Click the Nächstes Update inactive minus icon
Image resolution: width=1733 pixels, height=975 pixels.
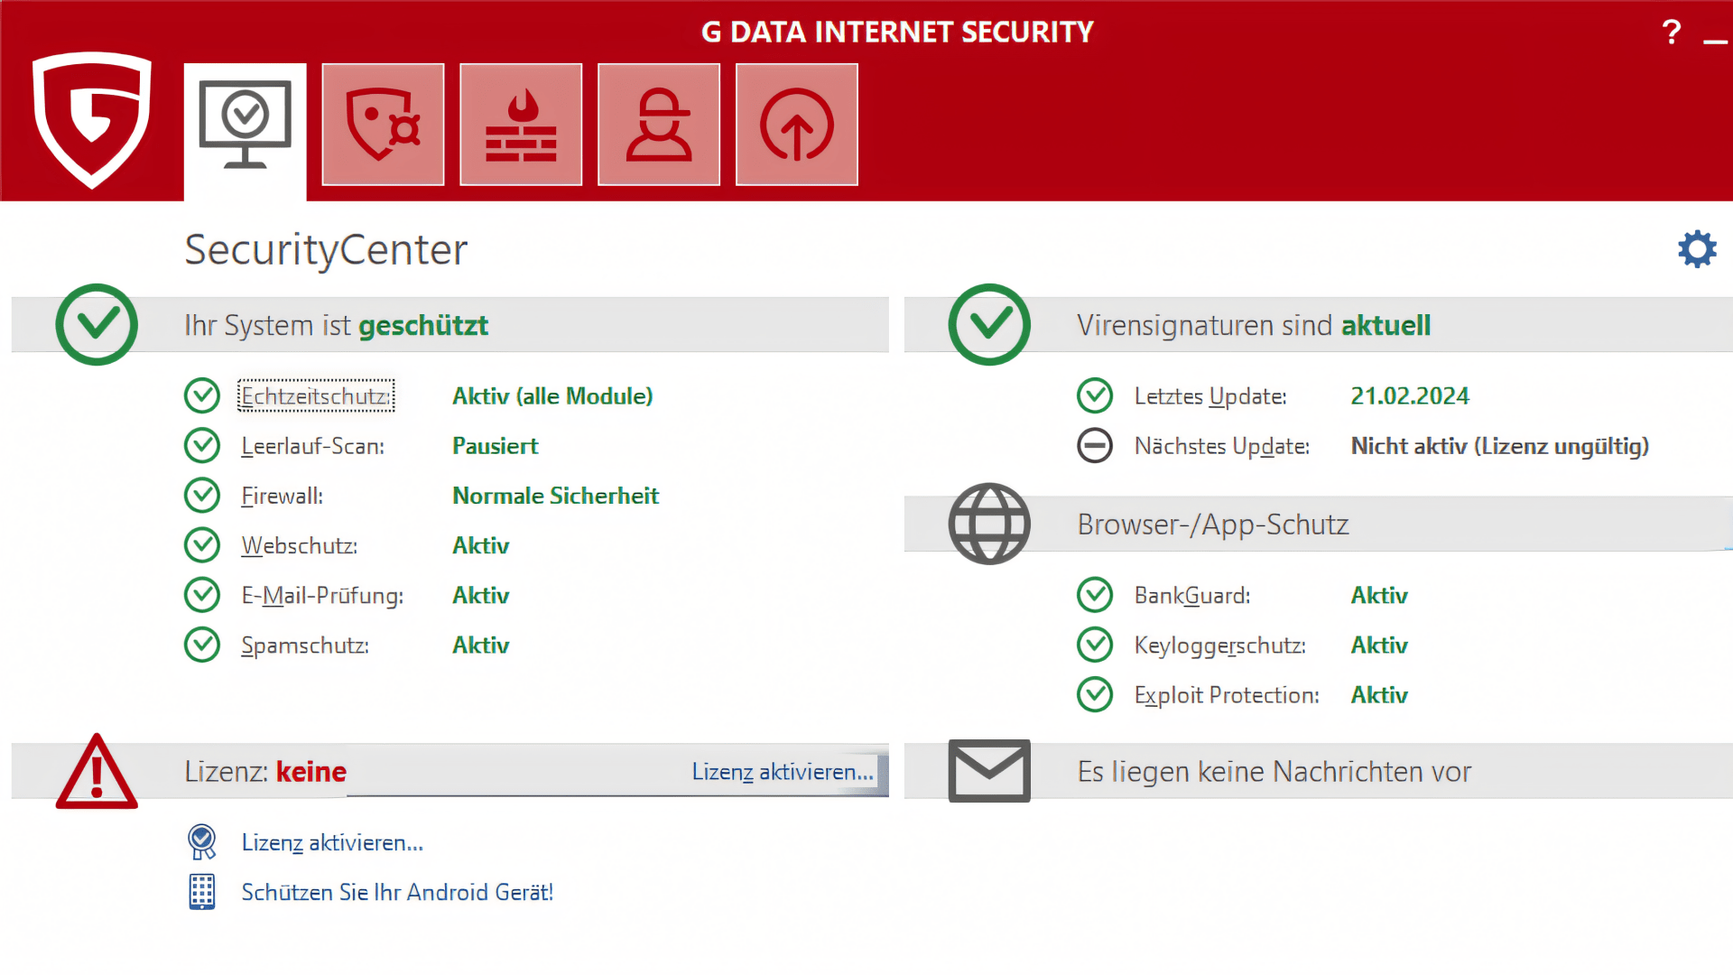[1095, 445]
